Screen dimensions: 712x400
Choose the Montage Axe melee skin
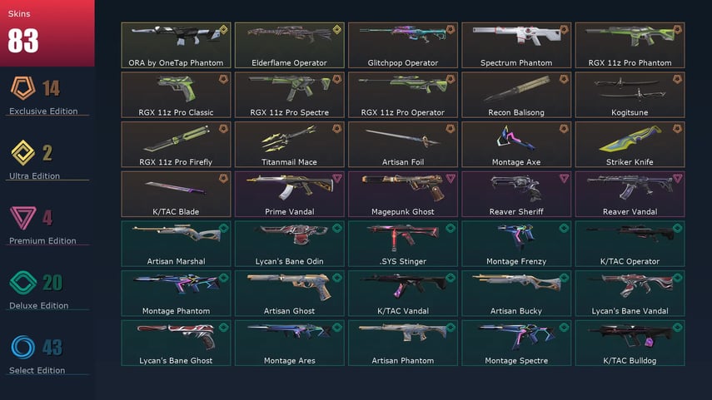516,144
